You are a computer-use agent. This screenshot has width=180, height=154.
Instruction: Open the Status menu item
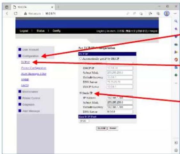pos(40,31)
